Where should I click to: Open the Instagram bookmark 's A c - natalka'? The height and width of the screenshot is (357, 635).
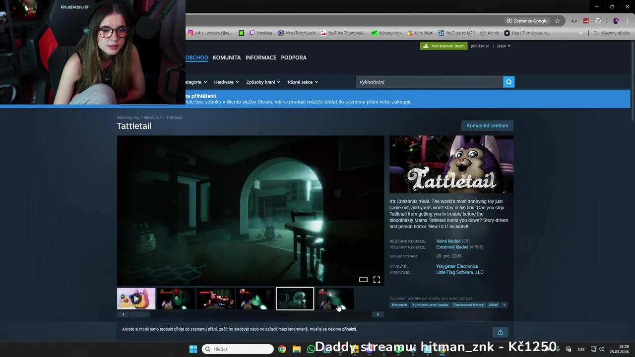click(x=210, y=33)
